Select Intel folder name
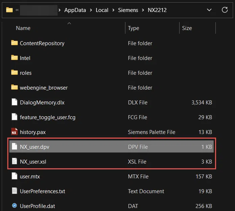Viewport: 235px width, 211px height. click(x=25, y=58)
